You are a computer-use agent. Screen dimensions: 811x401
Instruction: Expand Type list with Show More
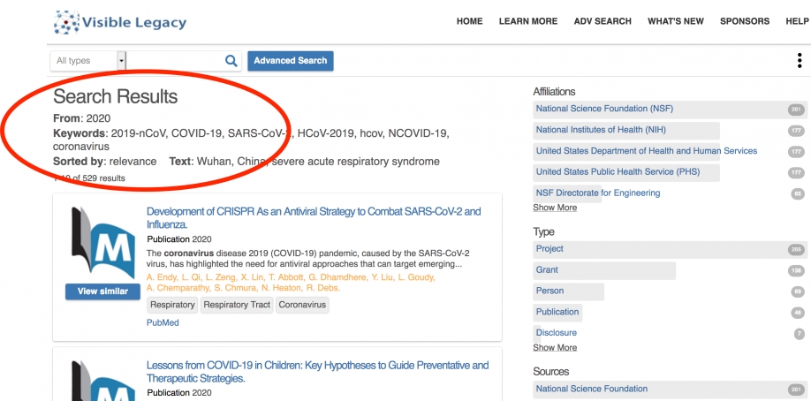(x=555, y=348)
